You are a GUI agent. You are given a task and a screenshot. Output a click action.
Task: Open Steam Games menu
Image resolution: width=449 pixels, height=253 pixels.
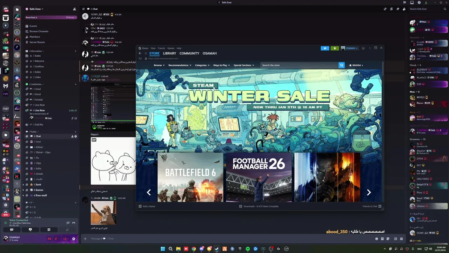tap(171, 48)
